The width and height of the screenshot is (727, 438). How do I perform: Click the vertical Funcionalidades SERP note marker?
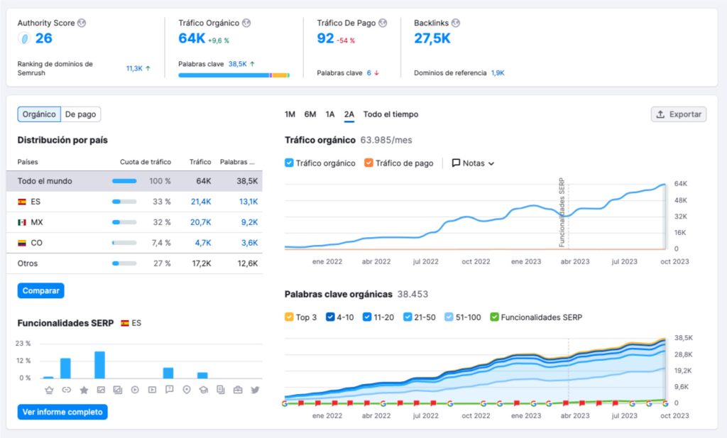coord(562,212)
